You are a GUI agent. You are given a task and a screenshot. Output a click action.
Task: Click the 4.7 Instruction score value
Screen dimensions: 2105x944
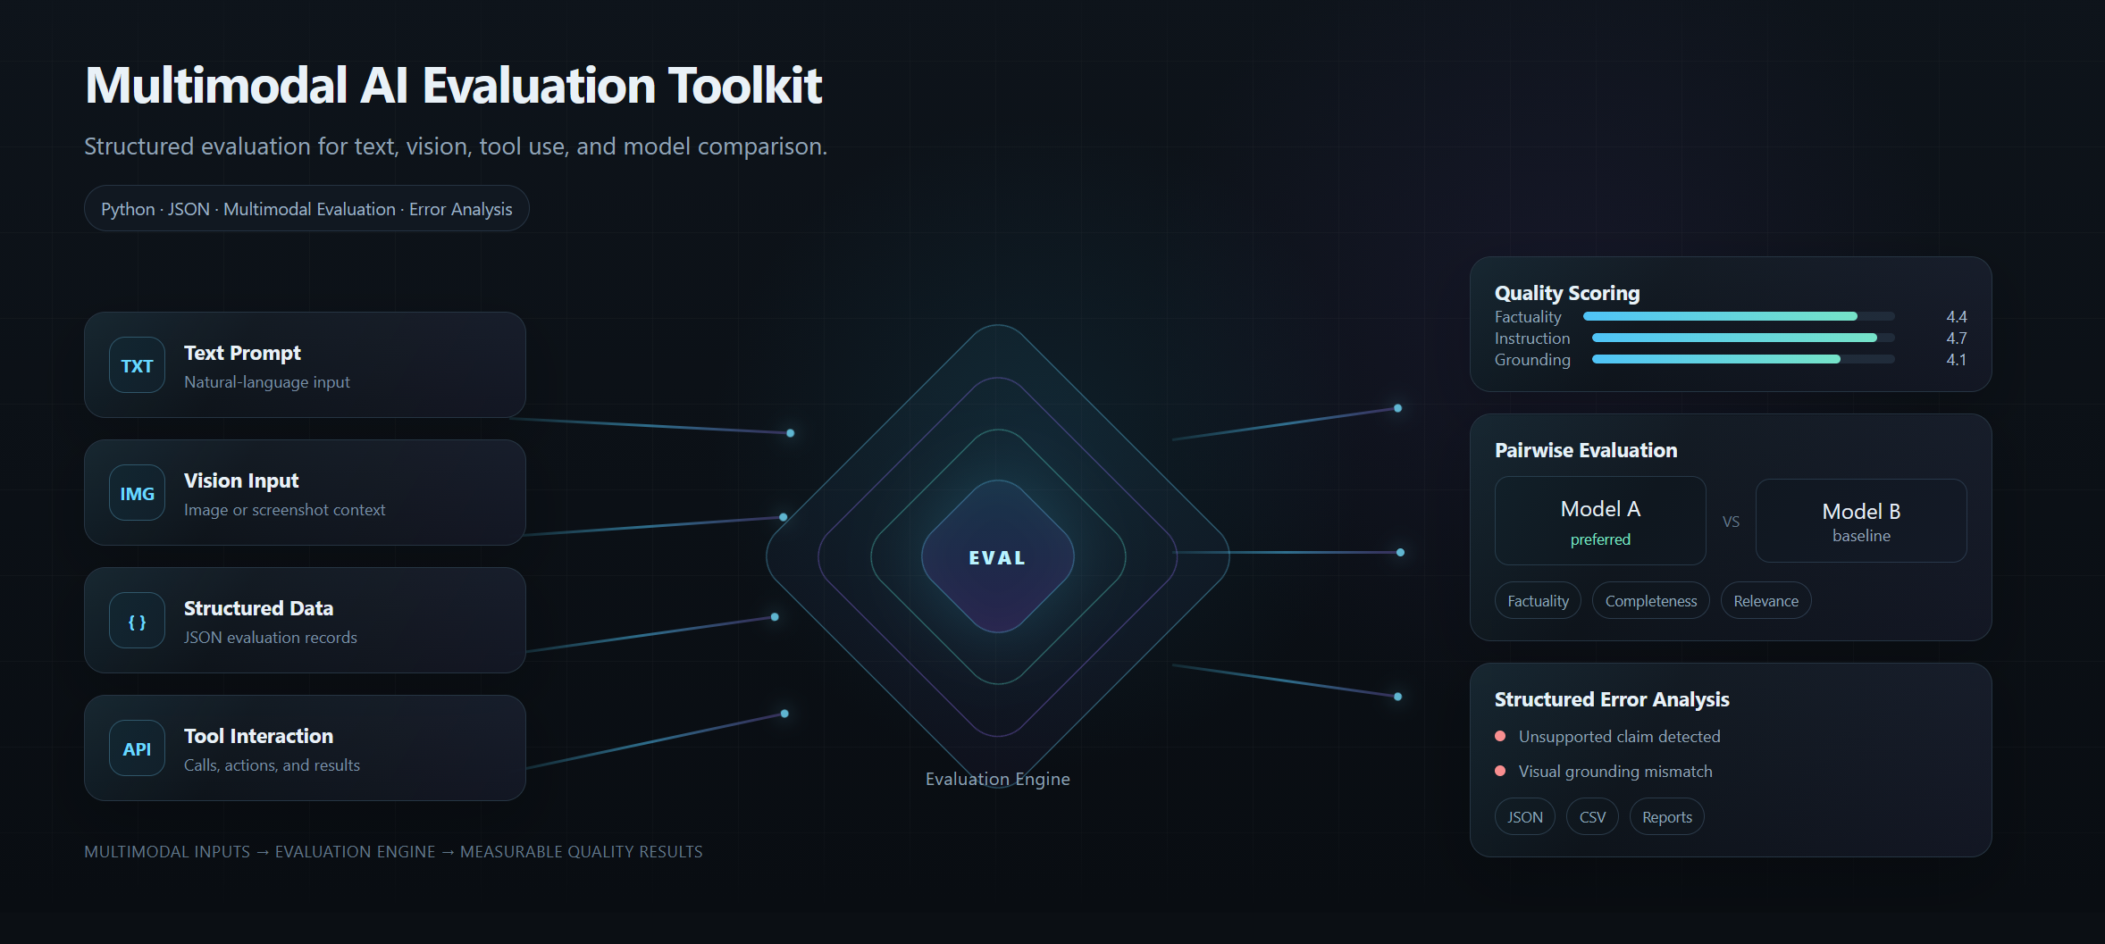pyautogui.click(x=1957, y=338)
